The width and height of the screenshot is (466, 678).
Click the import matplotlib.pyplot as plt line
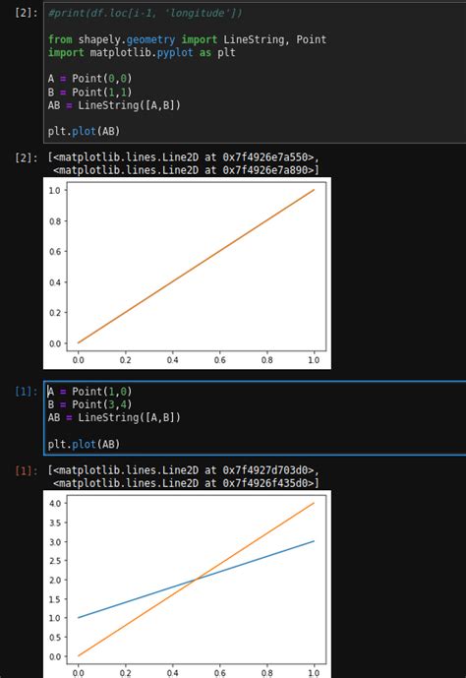point(142,53)
